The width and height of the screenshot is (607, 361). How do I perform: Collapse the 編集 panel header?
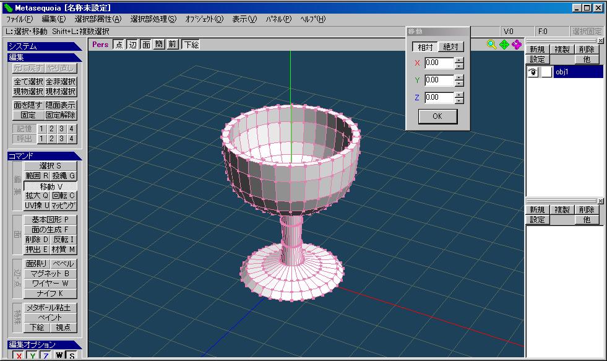[x=45, y=58]
